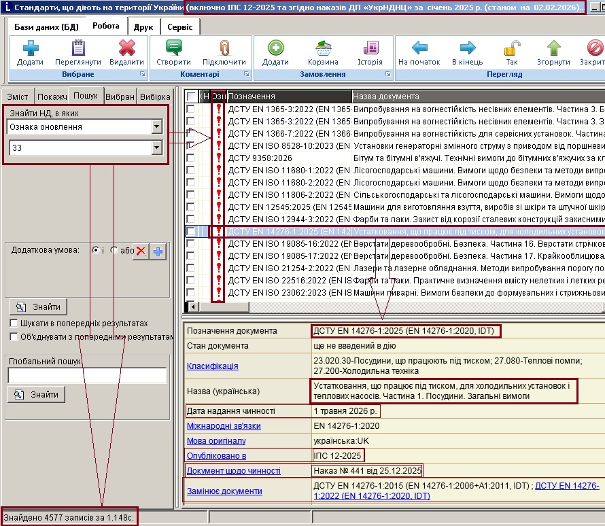Open the Класифікація link
605x526 pixels.
(x=213, y=366)
